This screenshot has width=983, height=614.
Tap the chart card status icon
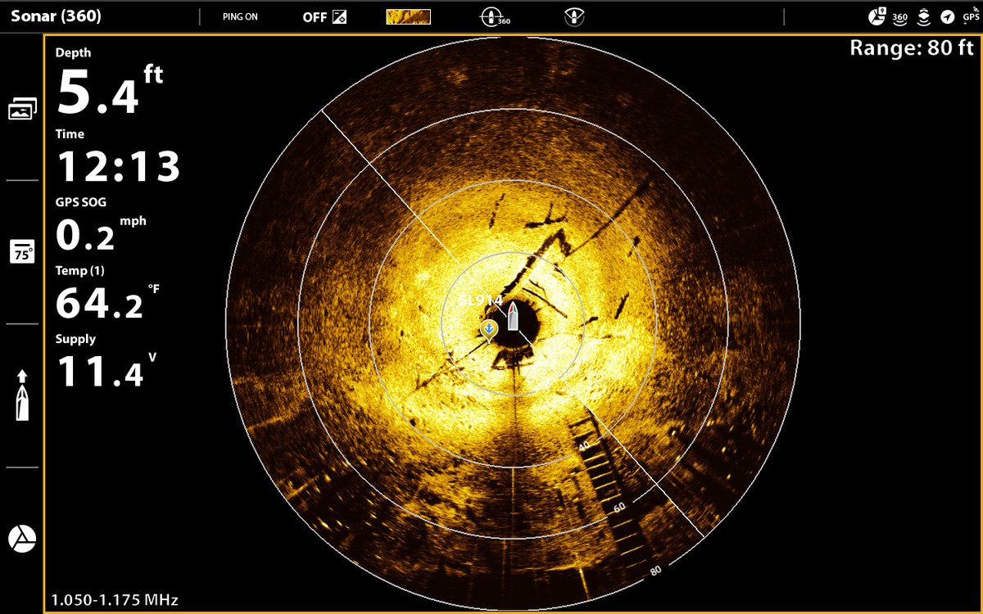(x=877, y=16)
